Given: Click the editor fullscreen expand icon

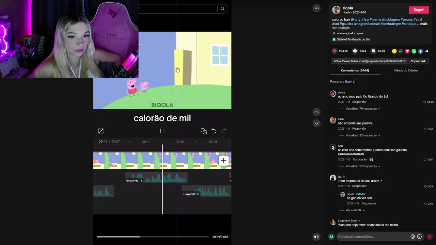Looking at the screenshot, I should click(101, 131).
